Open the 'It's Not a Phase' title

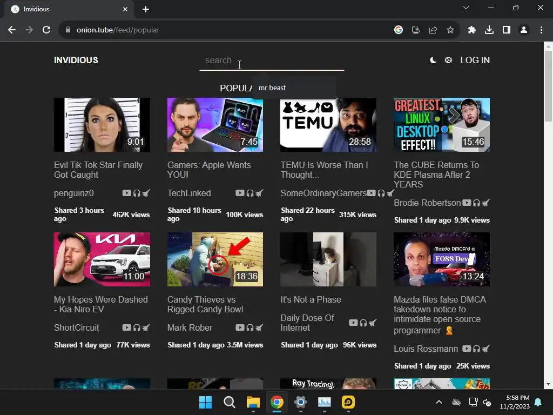click(311, 299)
